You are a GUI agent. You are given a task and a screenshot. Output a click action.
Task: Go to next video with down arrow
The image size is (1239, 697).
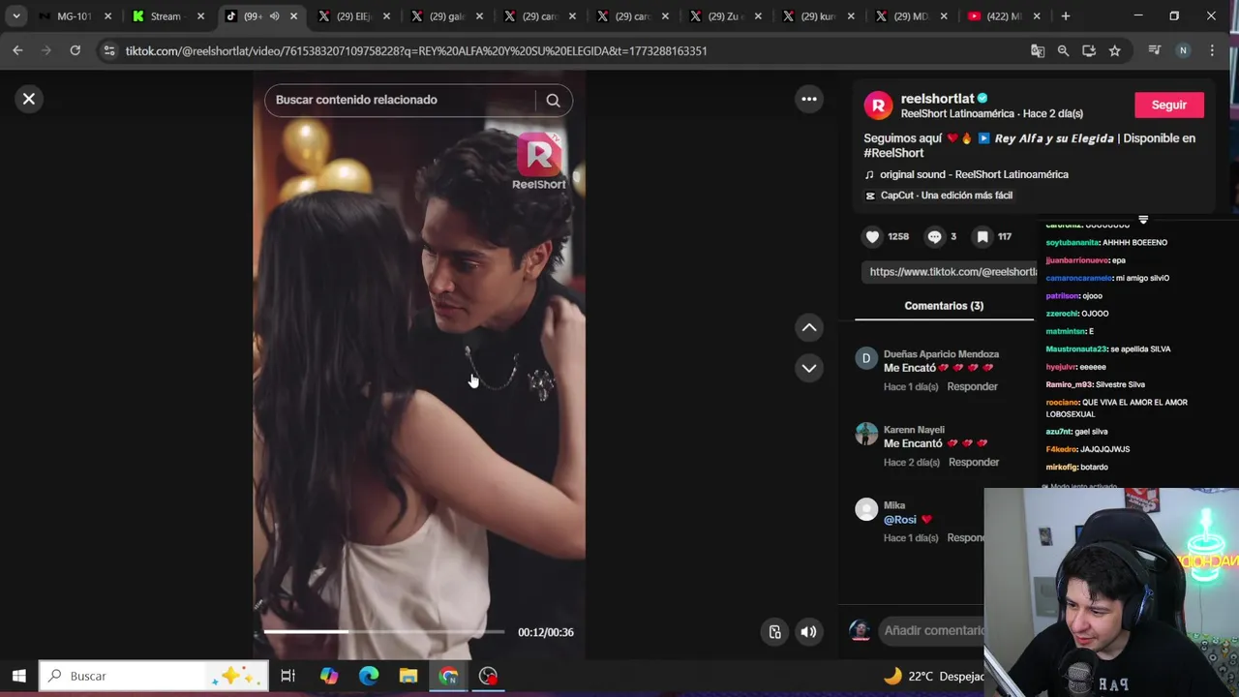click(809, 368)
